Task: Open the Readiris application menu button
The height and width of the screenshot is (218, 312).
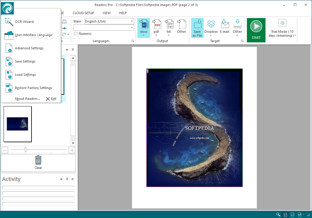Action: 7,8
